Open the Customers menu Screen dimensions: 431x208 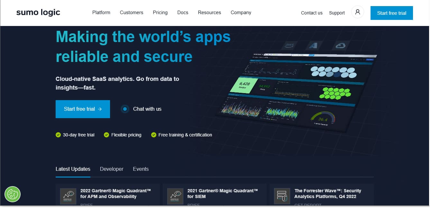coord(132,13)
